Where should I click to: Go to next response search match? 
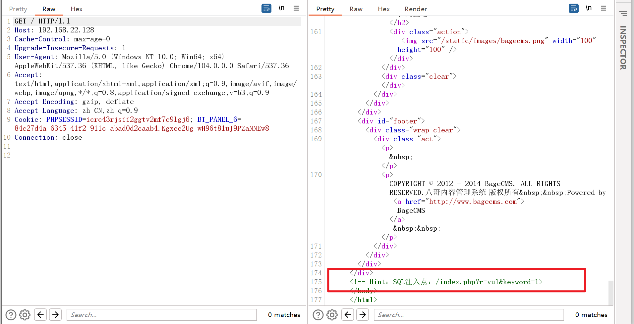tap(363, 314)
